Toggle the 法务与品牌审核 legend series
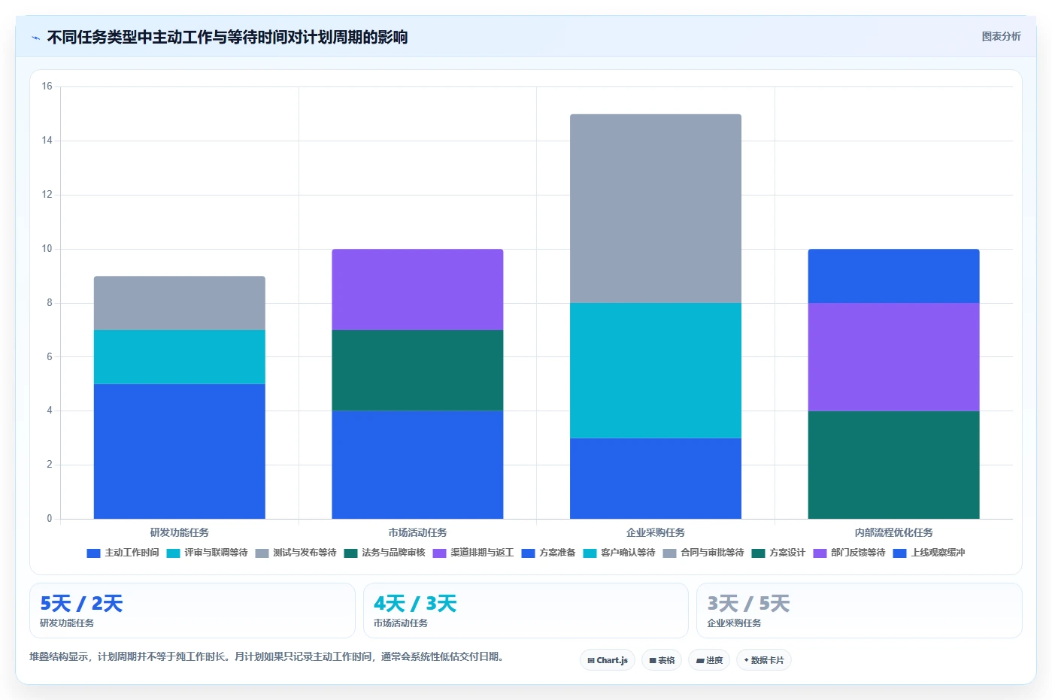 pyautogui.click(x=385, y=553)
